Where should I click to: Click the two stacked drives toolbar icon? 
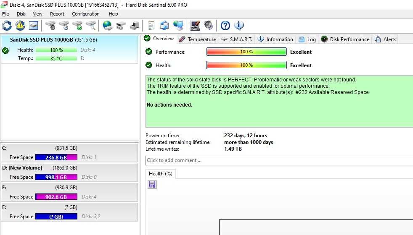point(121,26)
